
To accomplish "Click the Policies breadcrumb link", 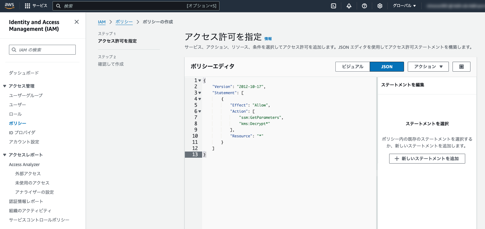I will coord(124,22).
